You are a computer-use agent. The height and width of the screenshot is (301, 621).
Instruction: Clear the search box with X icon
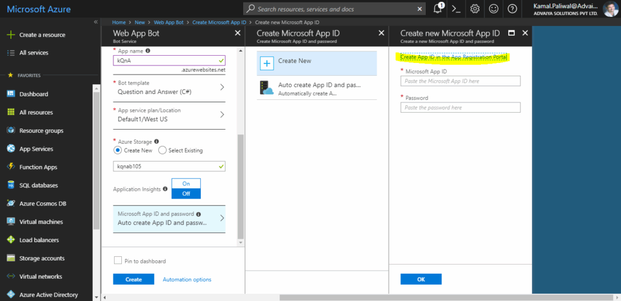(420, 8)
